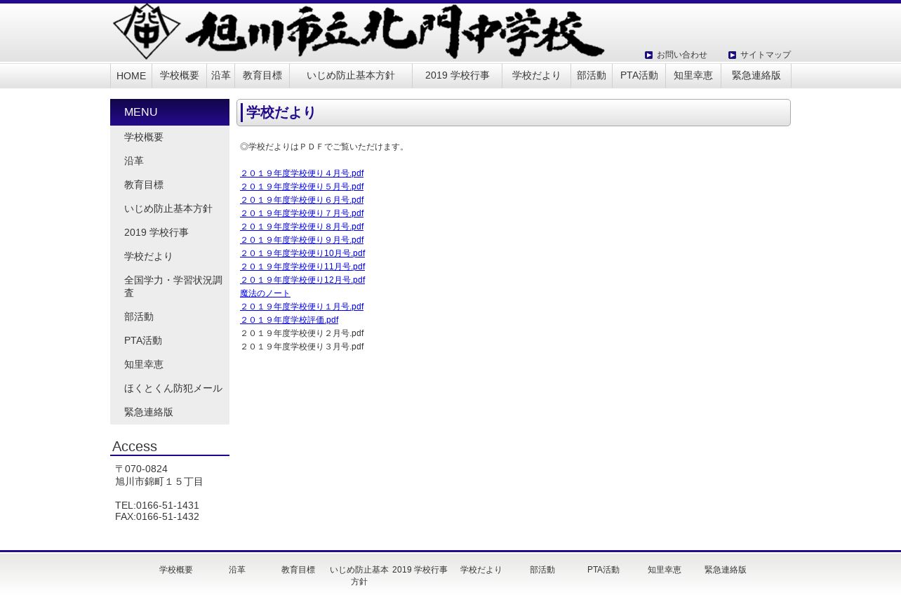Click the arrow icon beside お問い合わせ
The image size is (901, 602).
[649, 55]
